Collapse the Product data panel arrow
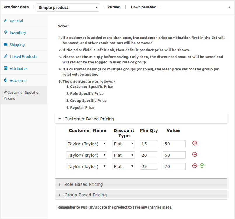Screen dimensions: 235x219 (229, 7)
